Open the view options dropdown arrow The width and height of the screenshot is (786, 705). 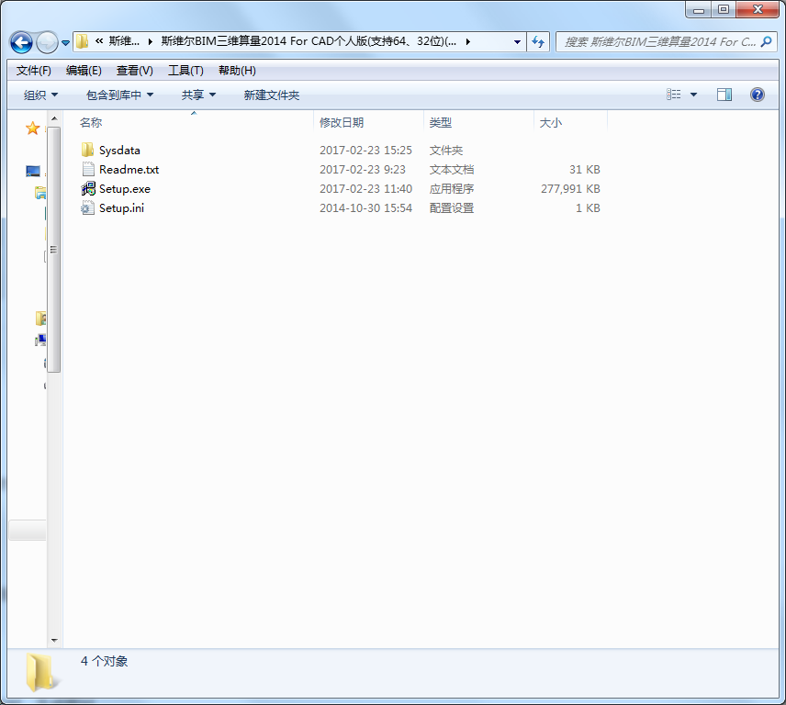pyautogui.click(x=693, y=94)
